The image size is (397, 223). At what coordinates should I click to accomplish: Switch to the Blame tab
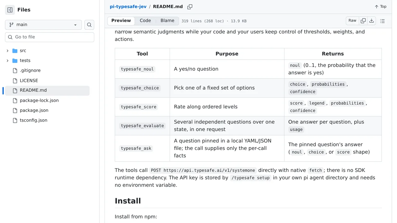click(x=167, y=21)
